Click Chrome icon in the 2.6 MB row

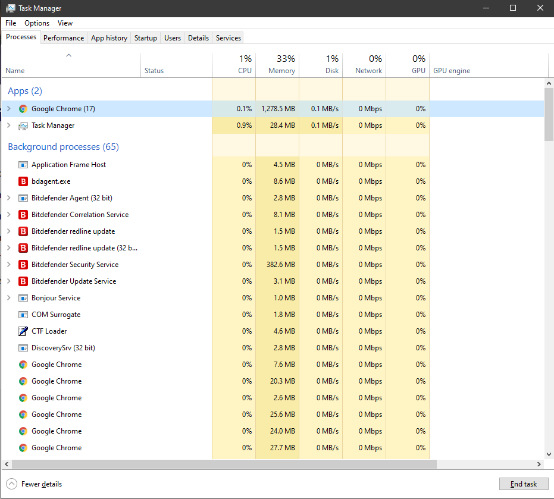pos(23,398)
